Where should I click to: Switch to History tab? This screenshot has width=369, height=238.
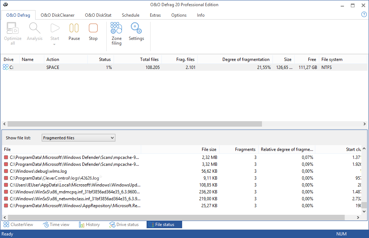click(89, 225)
